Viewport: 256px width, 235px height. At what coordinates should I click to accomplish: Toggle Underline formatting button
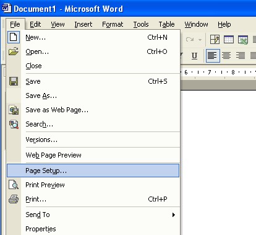click(194, 56)
